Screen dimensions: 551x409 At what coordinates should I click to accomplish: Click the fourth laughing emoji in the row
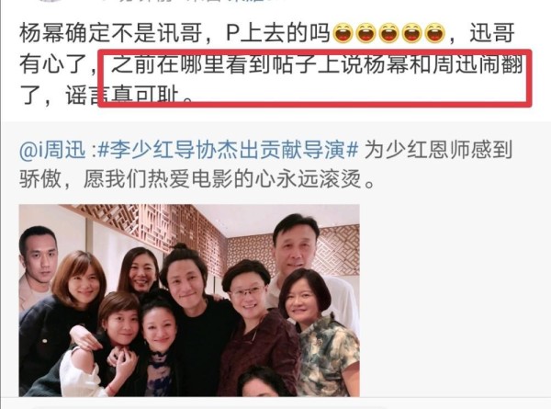click(411, 33)
